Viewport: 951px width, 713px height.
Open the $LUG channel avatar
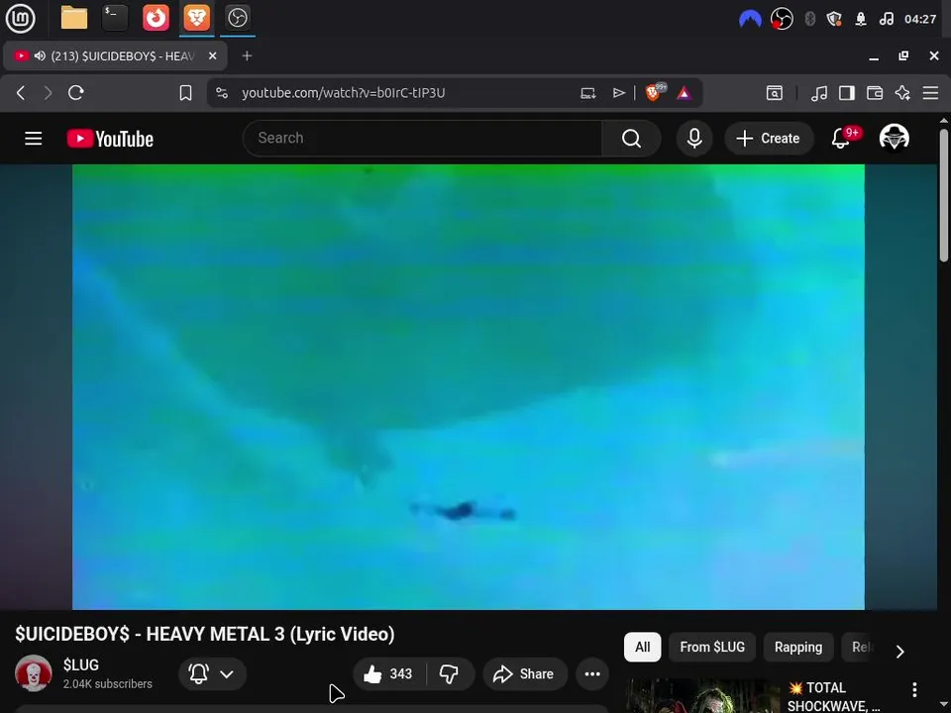tap(34, 673)
